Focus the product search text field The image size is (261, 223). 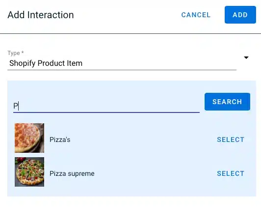pyautogui.click(x=106, y=106)
